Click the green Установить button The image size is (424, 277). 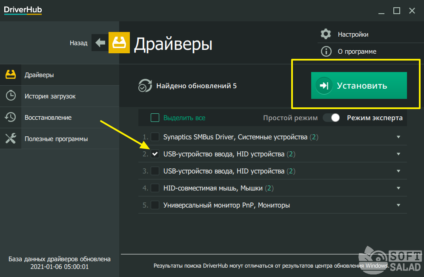click(359, 85)
